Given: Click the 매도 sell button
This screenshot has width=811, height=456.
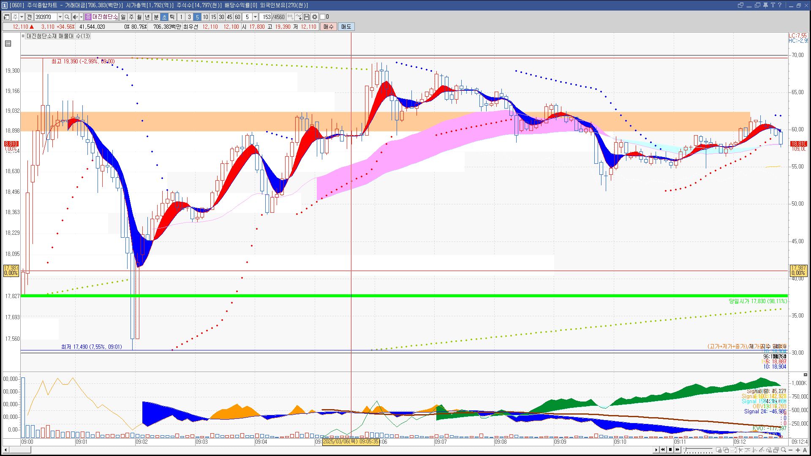Looking at the screenshot, I should [x=346, y=27].
